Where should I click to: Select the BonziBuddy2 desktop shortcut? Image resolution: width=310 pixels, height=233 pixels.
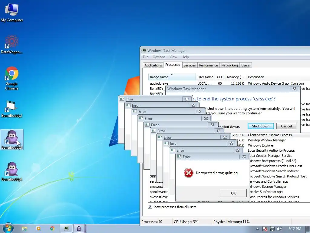coord(12,109)
